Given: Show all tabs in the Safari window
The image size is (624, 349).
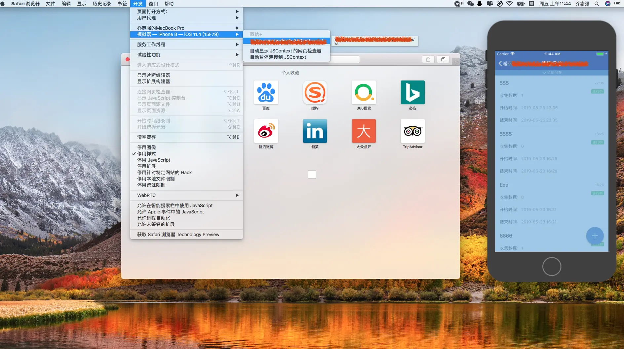Looking at the screenshot, I should [x=443, y=59].
